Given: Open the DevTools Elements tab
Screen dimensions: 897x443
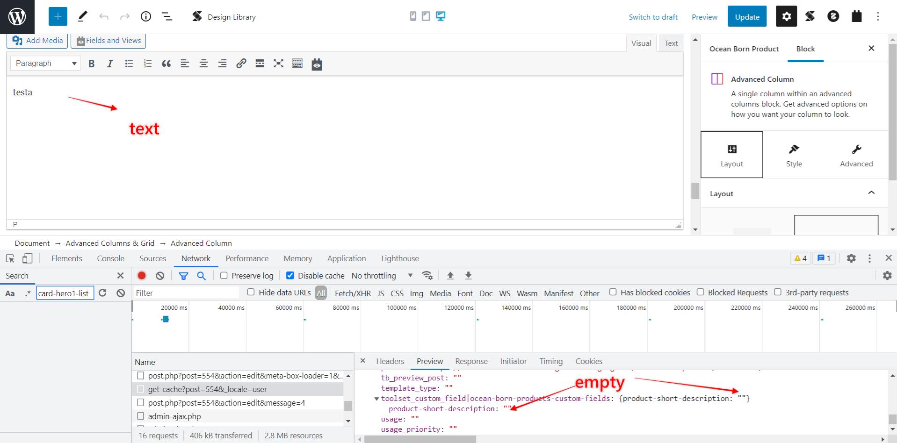Looking at the screenshot, I should (66, 258).
